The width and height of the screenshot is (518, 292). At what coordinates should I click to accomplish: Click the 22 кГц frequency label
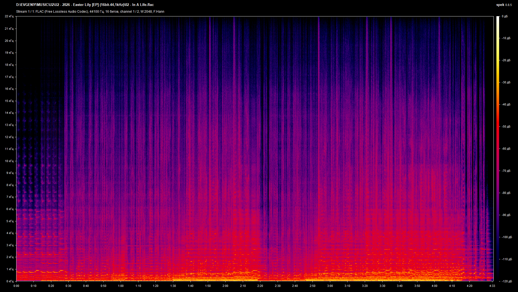[9, 16]
